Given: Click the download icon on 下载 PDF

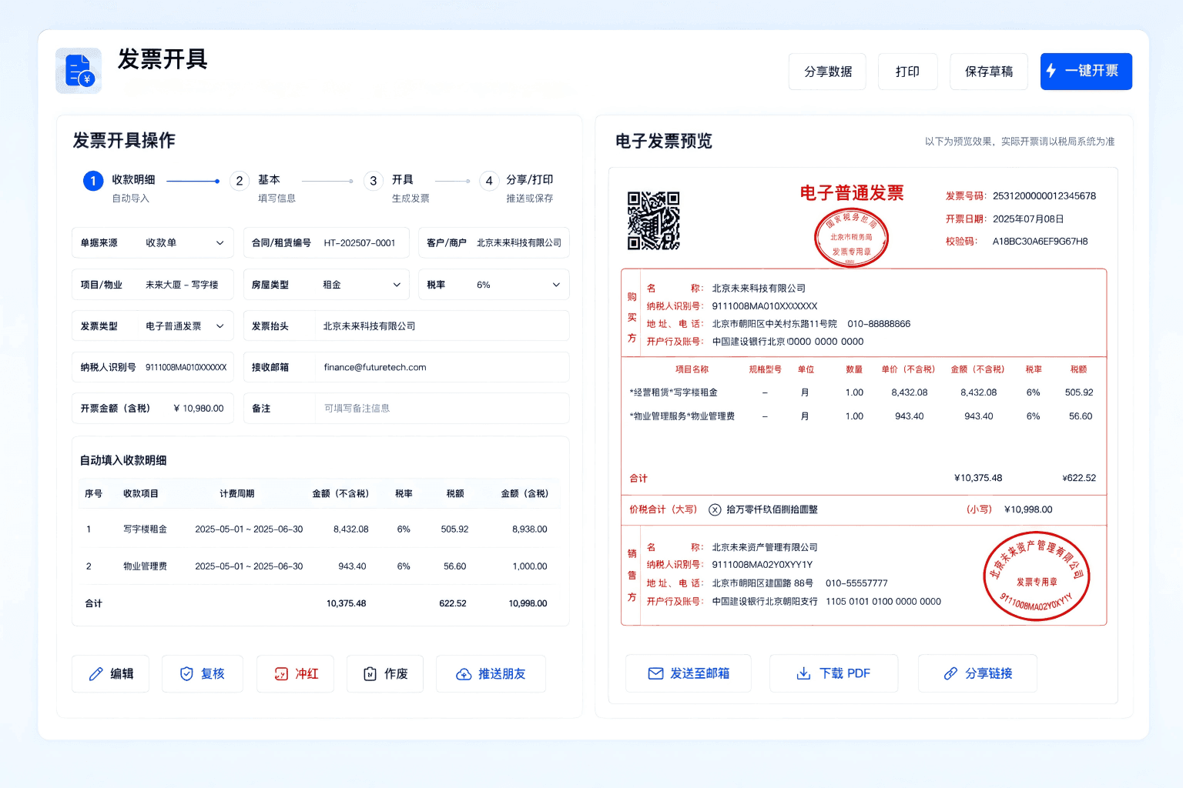Looking at the screenshot, I should click(x=803, y=673).
